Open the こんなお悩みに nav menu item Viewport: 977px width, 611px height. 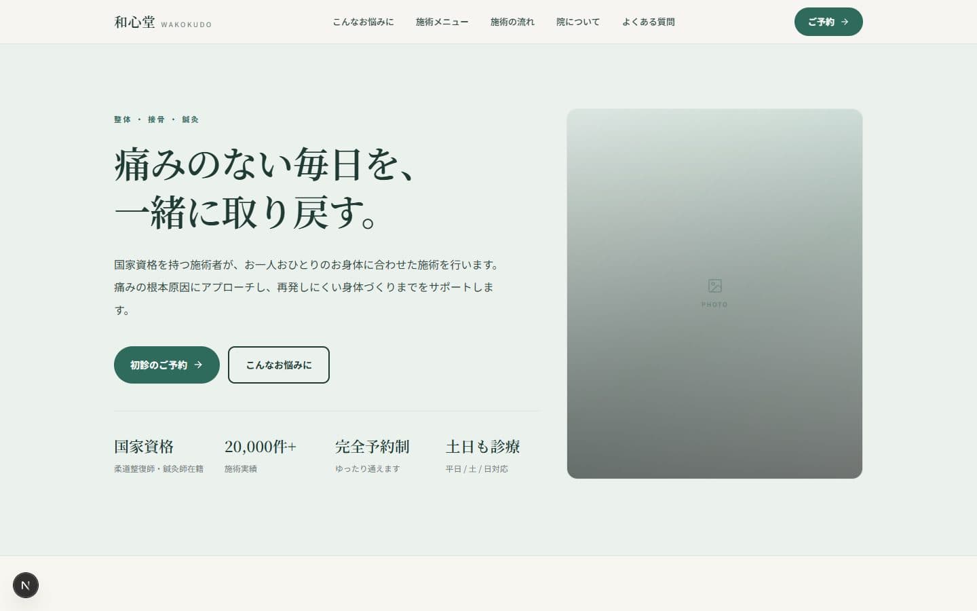tap(363, 22)
